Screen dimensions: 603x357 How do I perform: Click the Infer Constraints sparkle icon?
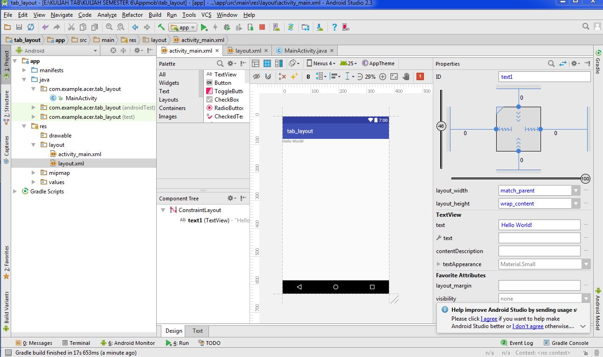[x=294, y=76]
